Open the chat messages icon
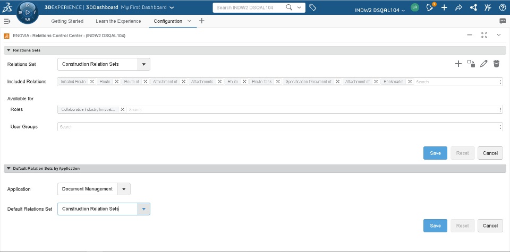Image resolution: width=510 pixels, height=252 pixels. (x=503, y=21)
